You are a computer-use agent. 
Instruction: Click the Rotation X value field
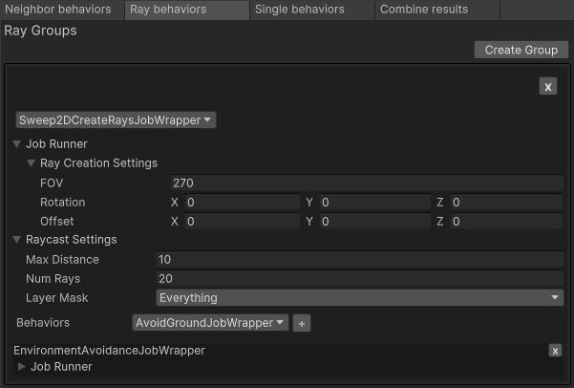(x=242, y=203)
